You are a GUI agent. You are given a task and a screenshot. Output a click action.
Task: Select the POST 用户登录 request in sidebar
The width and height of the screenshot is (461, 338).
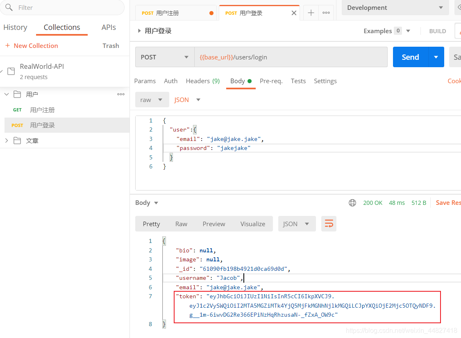coord(67,125)
